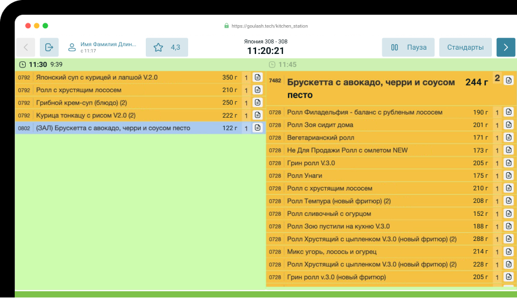Select Курица тонкацу с рисом order row
The height and width of the screenshot is (298, 517).
click(x=123, y=115)
